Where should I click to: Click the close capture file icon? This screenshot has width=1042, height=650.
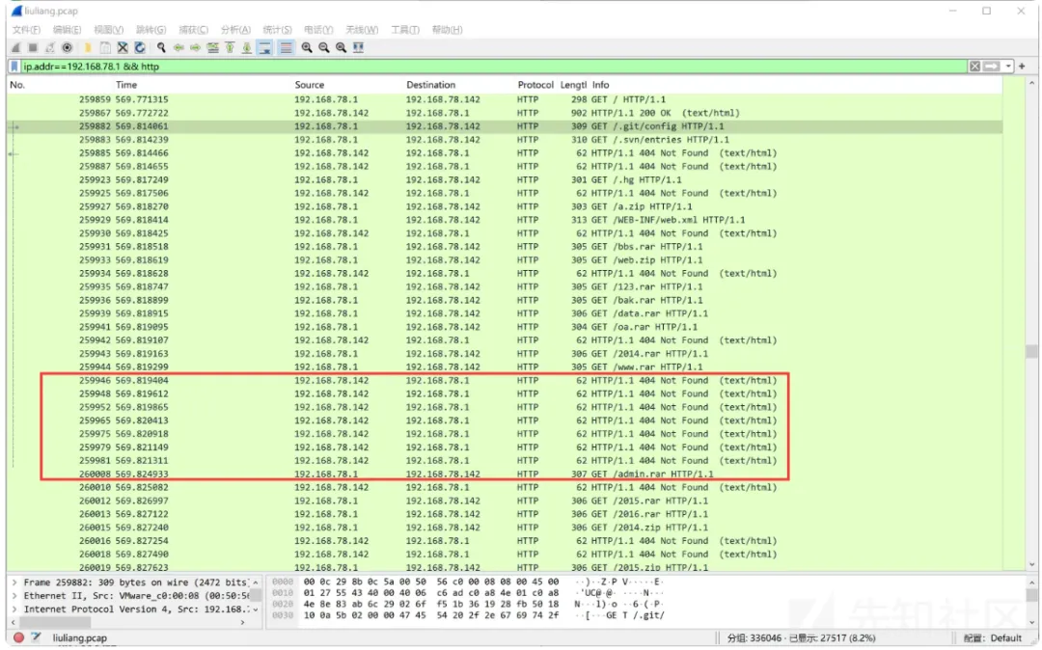(123, 47)
